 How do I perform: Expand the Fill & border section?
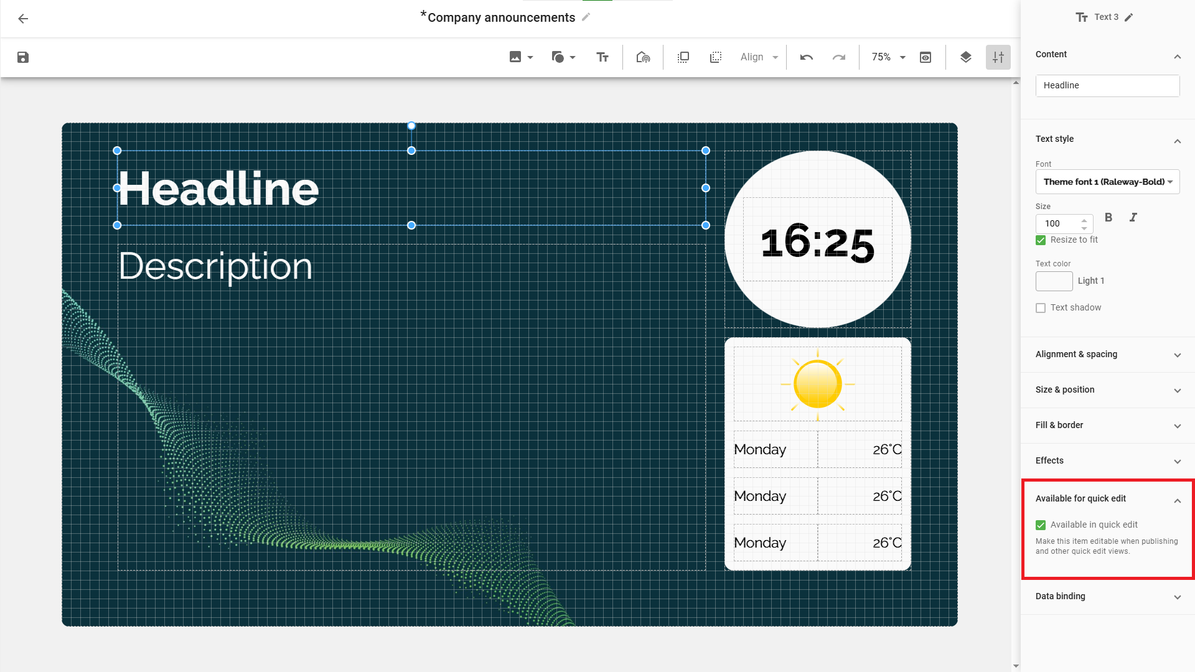pyautogui.click(x=1107, y=426)
